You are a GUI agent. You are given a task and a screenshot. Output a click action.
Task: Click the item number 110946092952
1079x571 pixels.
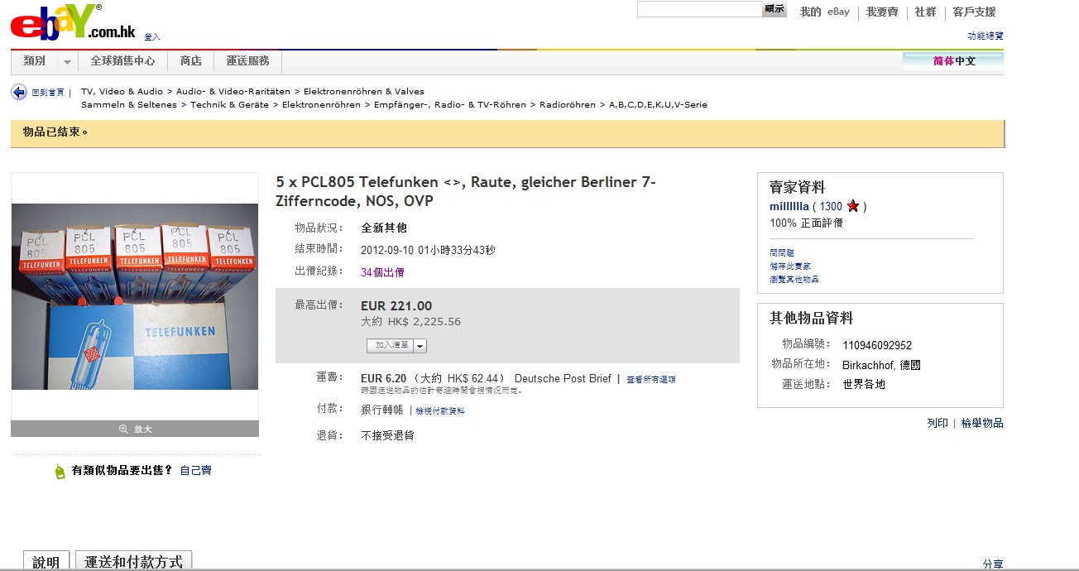click(x=877, y=345)
